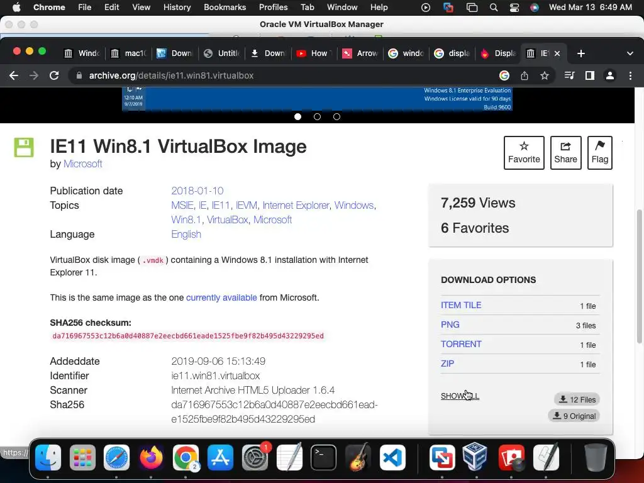Follow the currently available link
Image resolution: width=644 pixels, height=483 pixels.
[221, 297]
